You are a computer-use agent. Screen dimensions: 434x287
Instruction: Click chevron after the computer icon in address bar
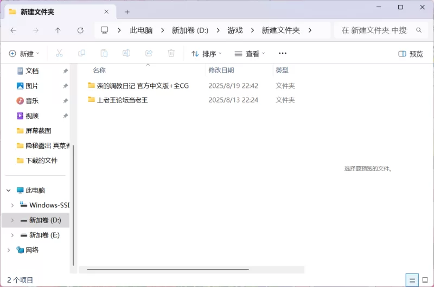click(119, 30)
